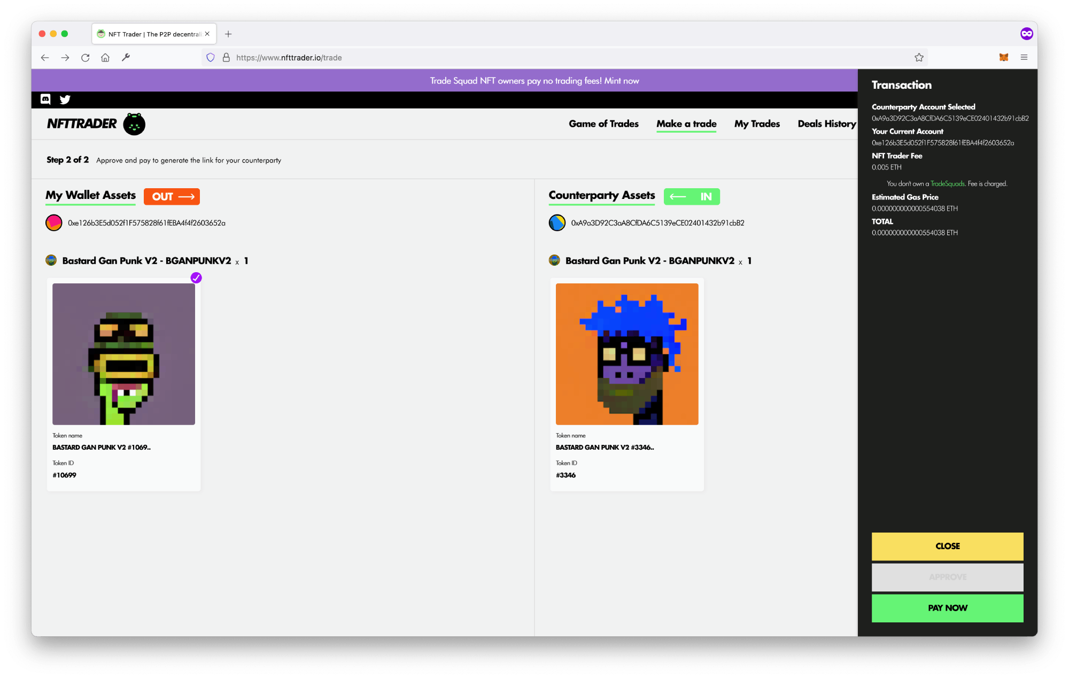Image resolution: width=1069 pixels, height=678 pixels.
Task: Click the Twitter icon in the header
Action: pyautogui.click(x=65, y=100)
